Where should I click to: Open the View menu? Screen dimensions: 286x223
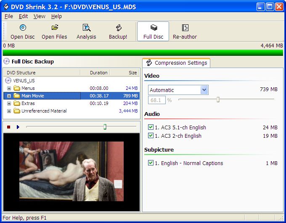coord(39,16)
